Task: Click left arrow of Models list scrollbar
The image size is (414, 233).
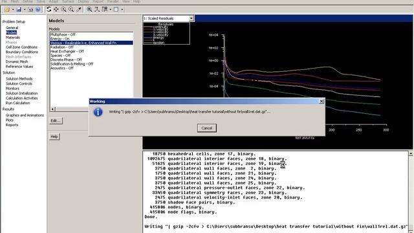Action: click(x=52, y=109)
